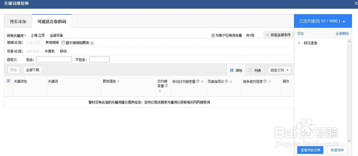This screenshot has width=358, height=156.
Task: Select 上海,江苏 region option
Action: tap(33, 42)
